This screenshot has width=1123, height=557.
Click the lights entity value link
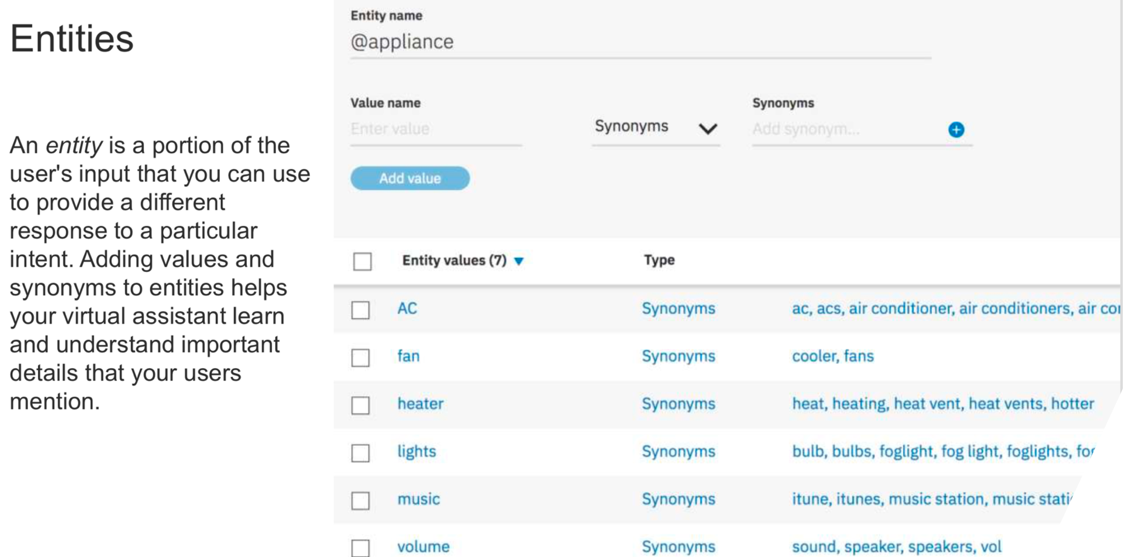[x=416, y=451]
